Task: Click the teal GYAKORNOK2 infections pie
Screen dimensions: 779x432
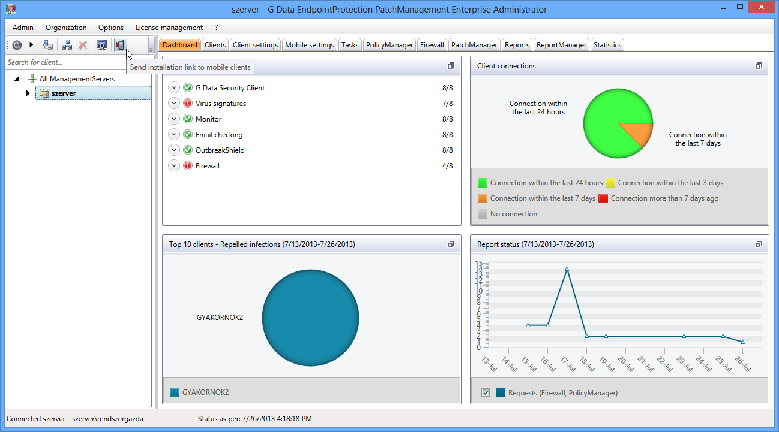Action: pyautogui.click(x=310, y=318)
